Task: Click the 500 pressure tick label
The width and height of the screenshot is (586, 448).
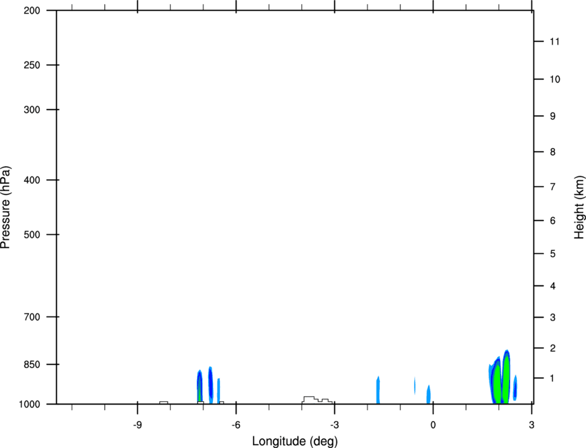Action: (x=32, y=234)
